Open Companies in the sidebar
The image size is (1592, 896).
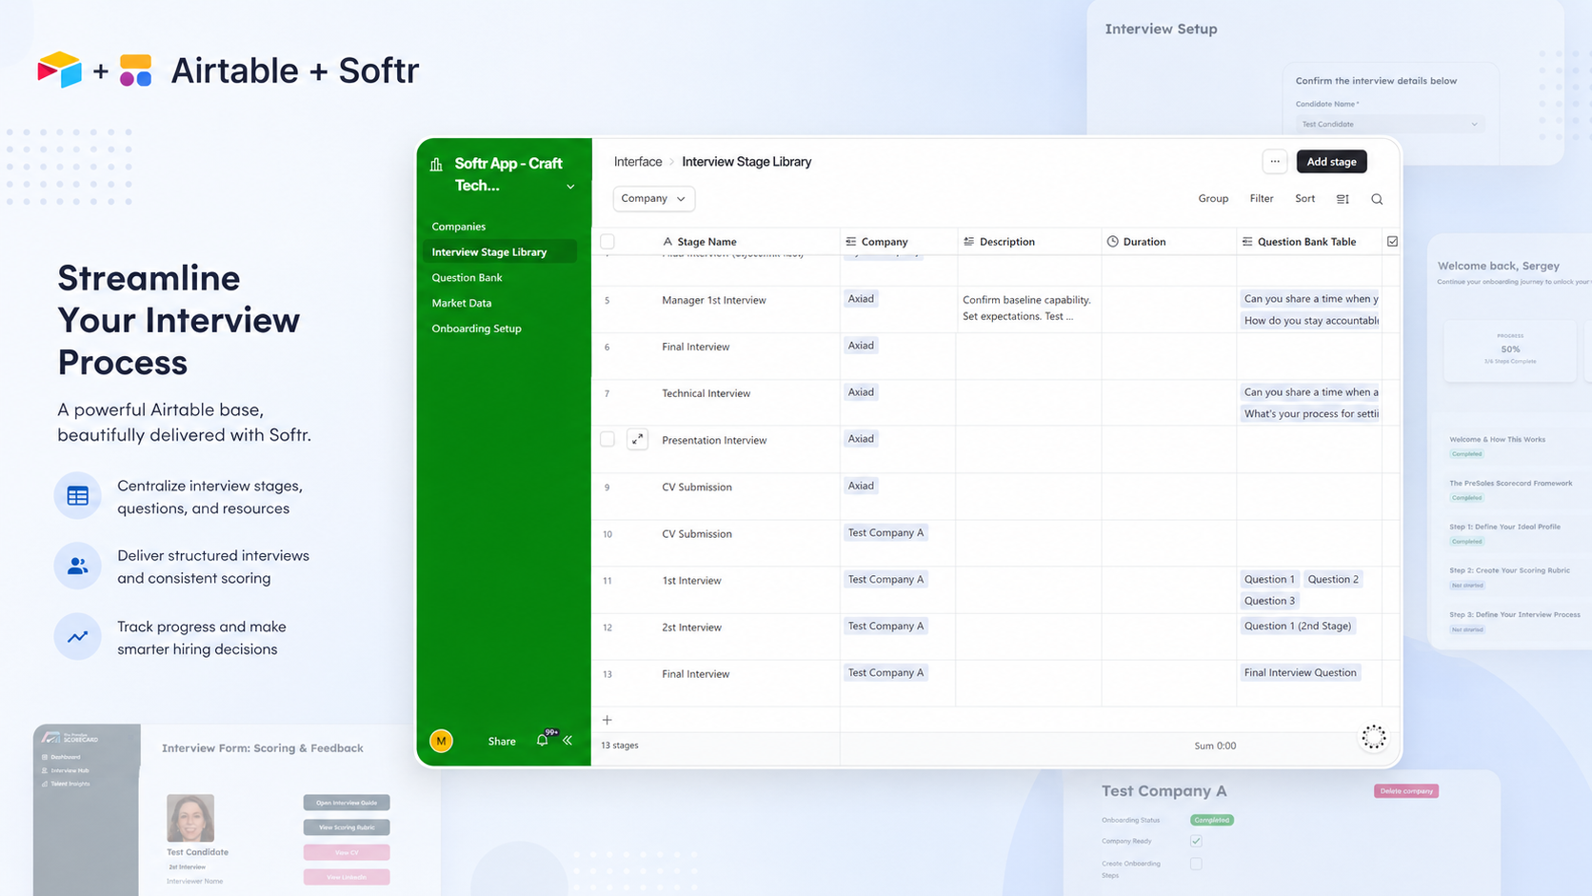[459, 227]
